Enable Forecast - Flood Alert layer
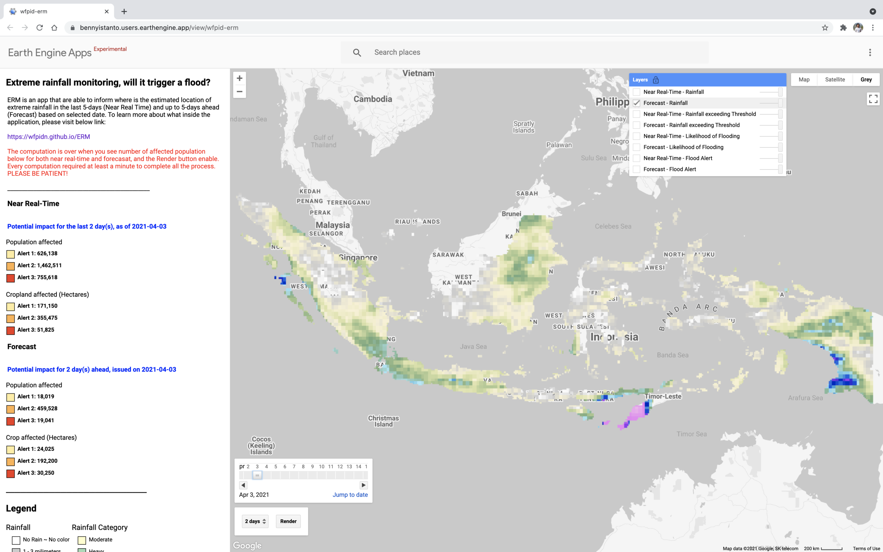This screenshot has height=552, width=883. pyautogui.click(x=636, y=170)
